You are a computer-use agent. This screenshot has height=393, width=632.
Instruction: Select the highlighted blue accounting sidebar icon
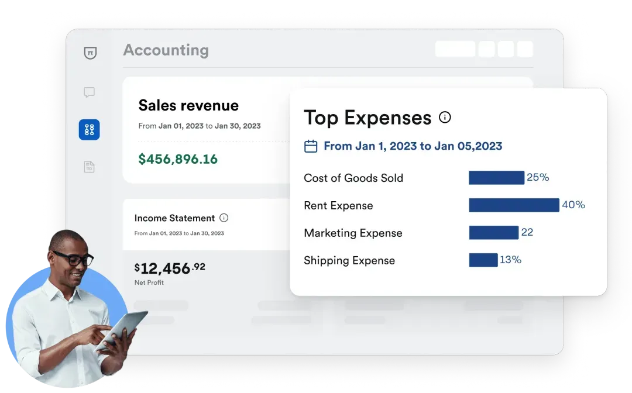pyautogui.click(x=89, y=130)
